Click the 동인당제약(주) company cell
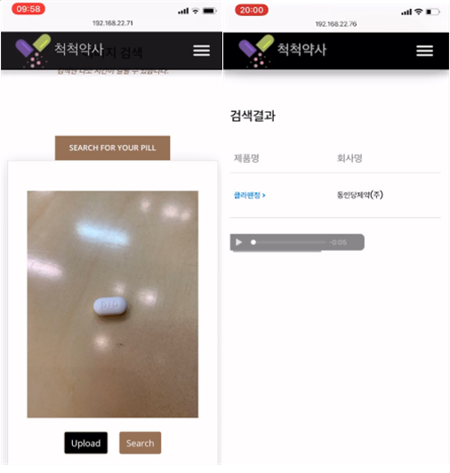 pyautogui.click(x=360, y=195)
